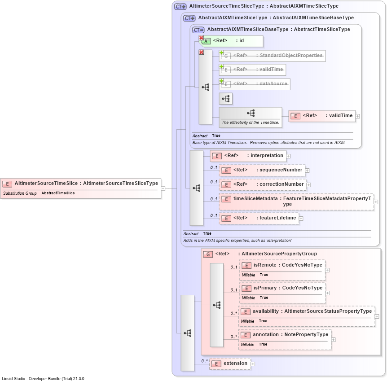
Task: Select FeatureTimeSliceMetadataPropertyType label
Action: pos(327,201)
